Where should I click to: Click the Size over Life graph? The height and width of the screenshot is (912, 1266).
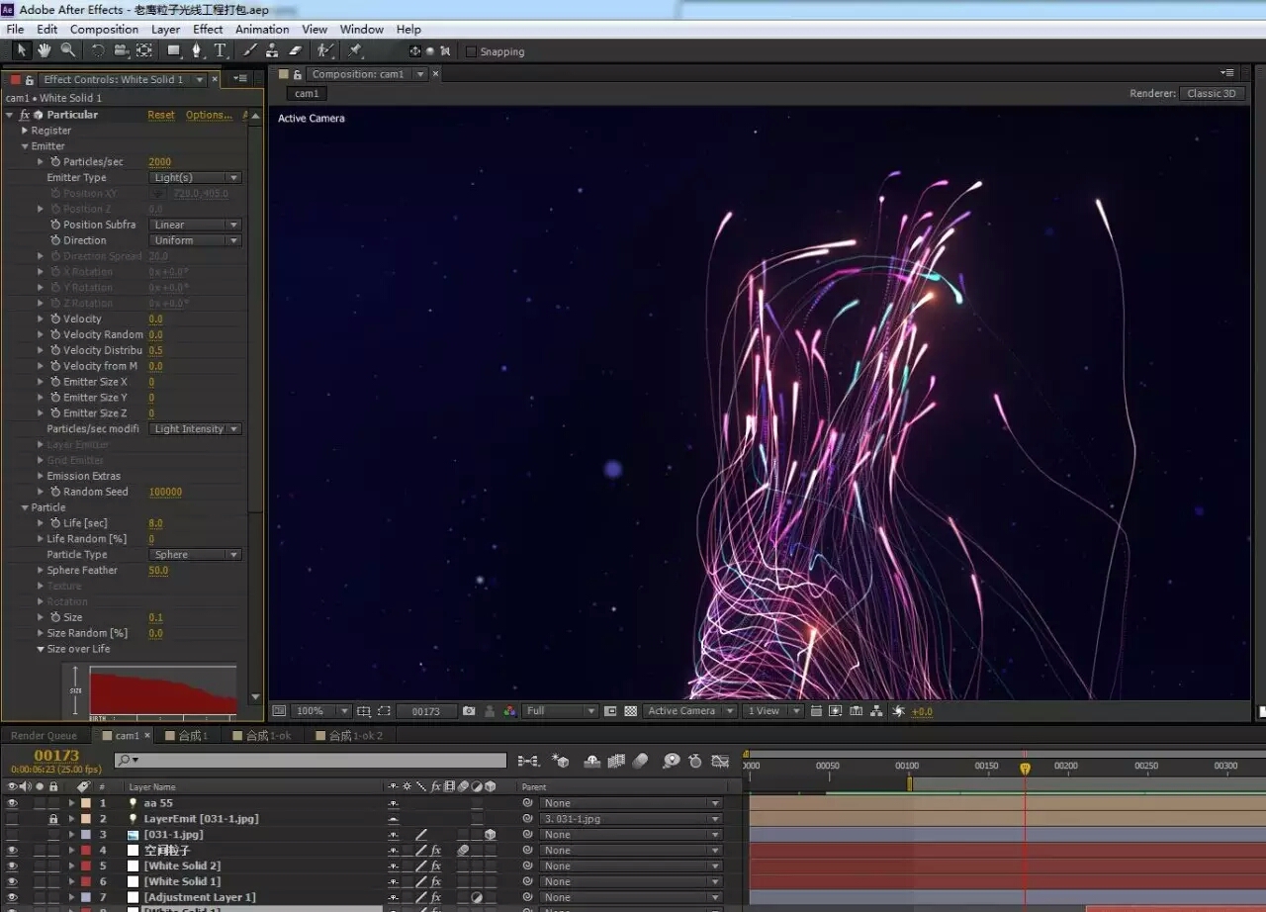click(162, 689)
